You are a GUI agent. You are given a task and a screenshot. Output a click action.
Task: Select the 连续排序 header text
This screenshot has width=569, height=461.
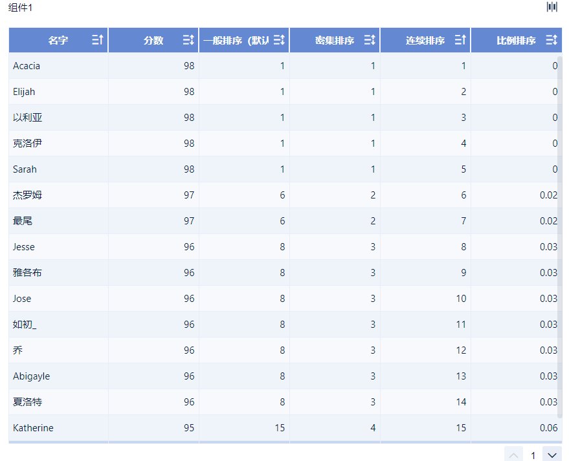(425, 41)
